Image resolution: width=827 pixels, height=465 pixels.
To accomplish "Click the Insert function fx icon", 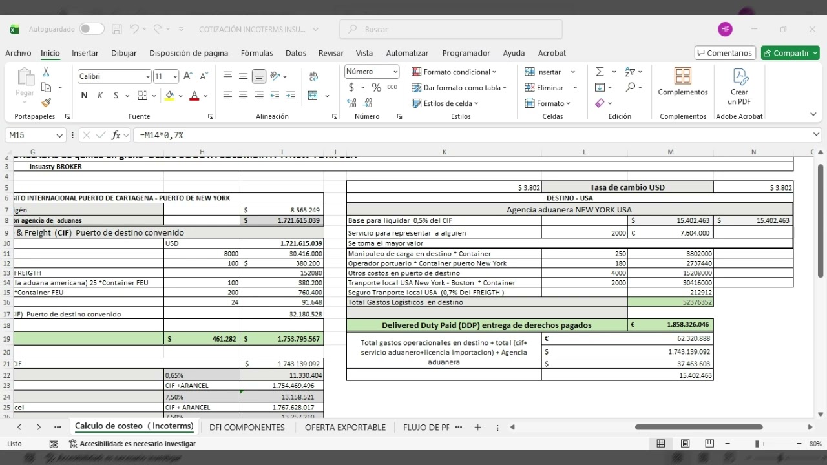I will click(116, 135).
